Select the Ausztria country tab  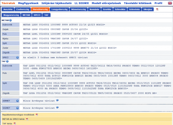point(8,9)
